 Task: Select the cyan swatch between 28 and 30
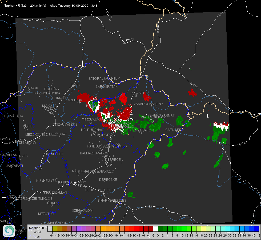click(228, 229)
